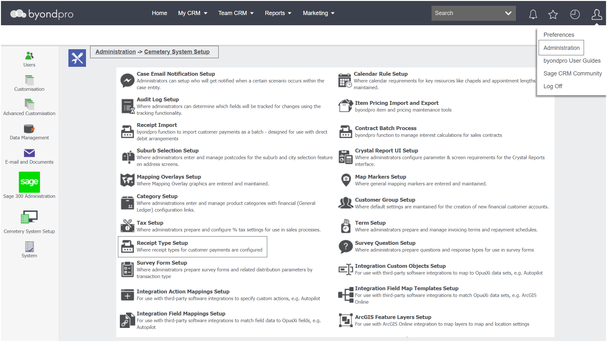Click the Survey Form Setup clipboard icon
Image resolution: width=607 pixels, height=342 pixels.
(128, 269)
